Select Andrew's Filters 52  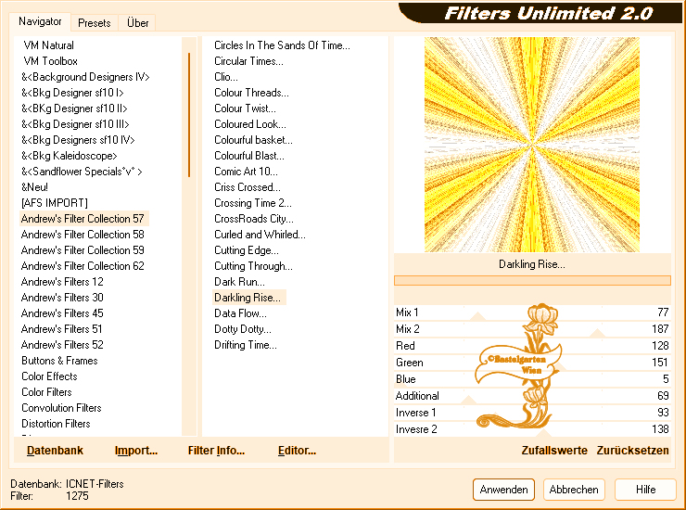[62, 345]
